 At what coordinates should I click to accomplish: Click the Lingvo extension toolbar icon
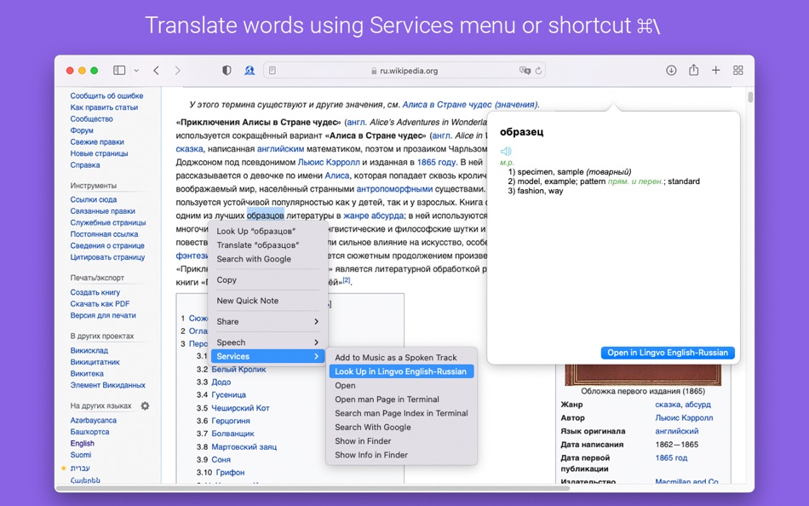[x=250, y=70]
